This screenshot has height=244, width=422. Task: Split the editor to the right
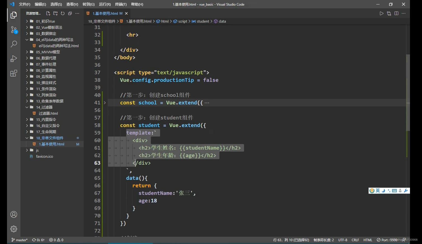[x=396, y=13]
